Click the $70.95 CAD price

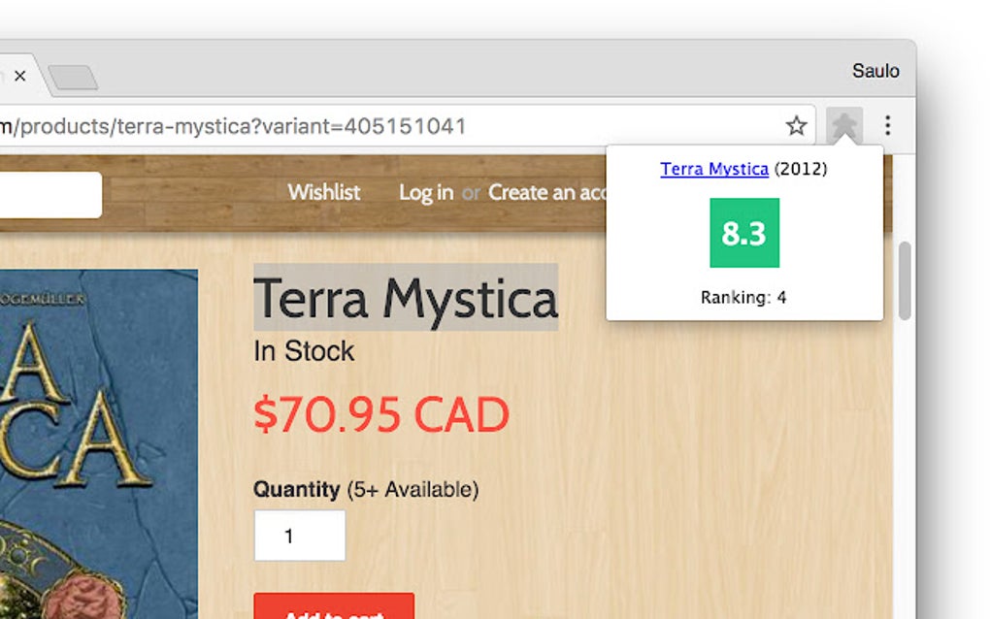[381, 414]
